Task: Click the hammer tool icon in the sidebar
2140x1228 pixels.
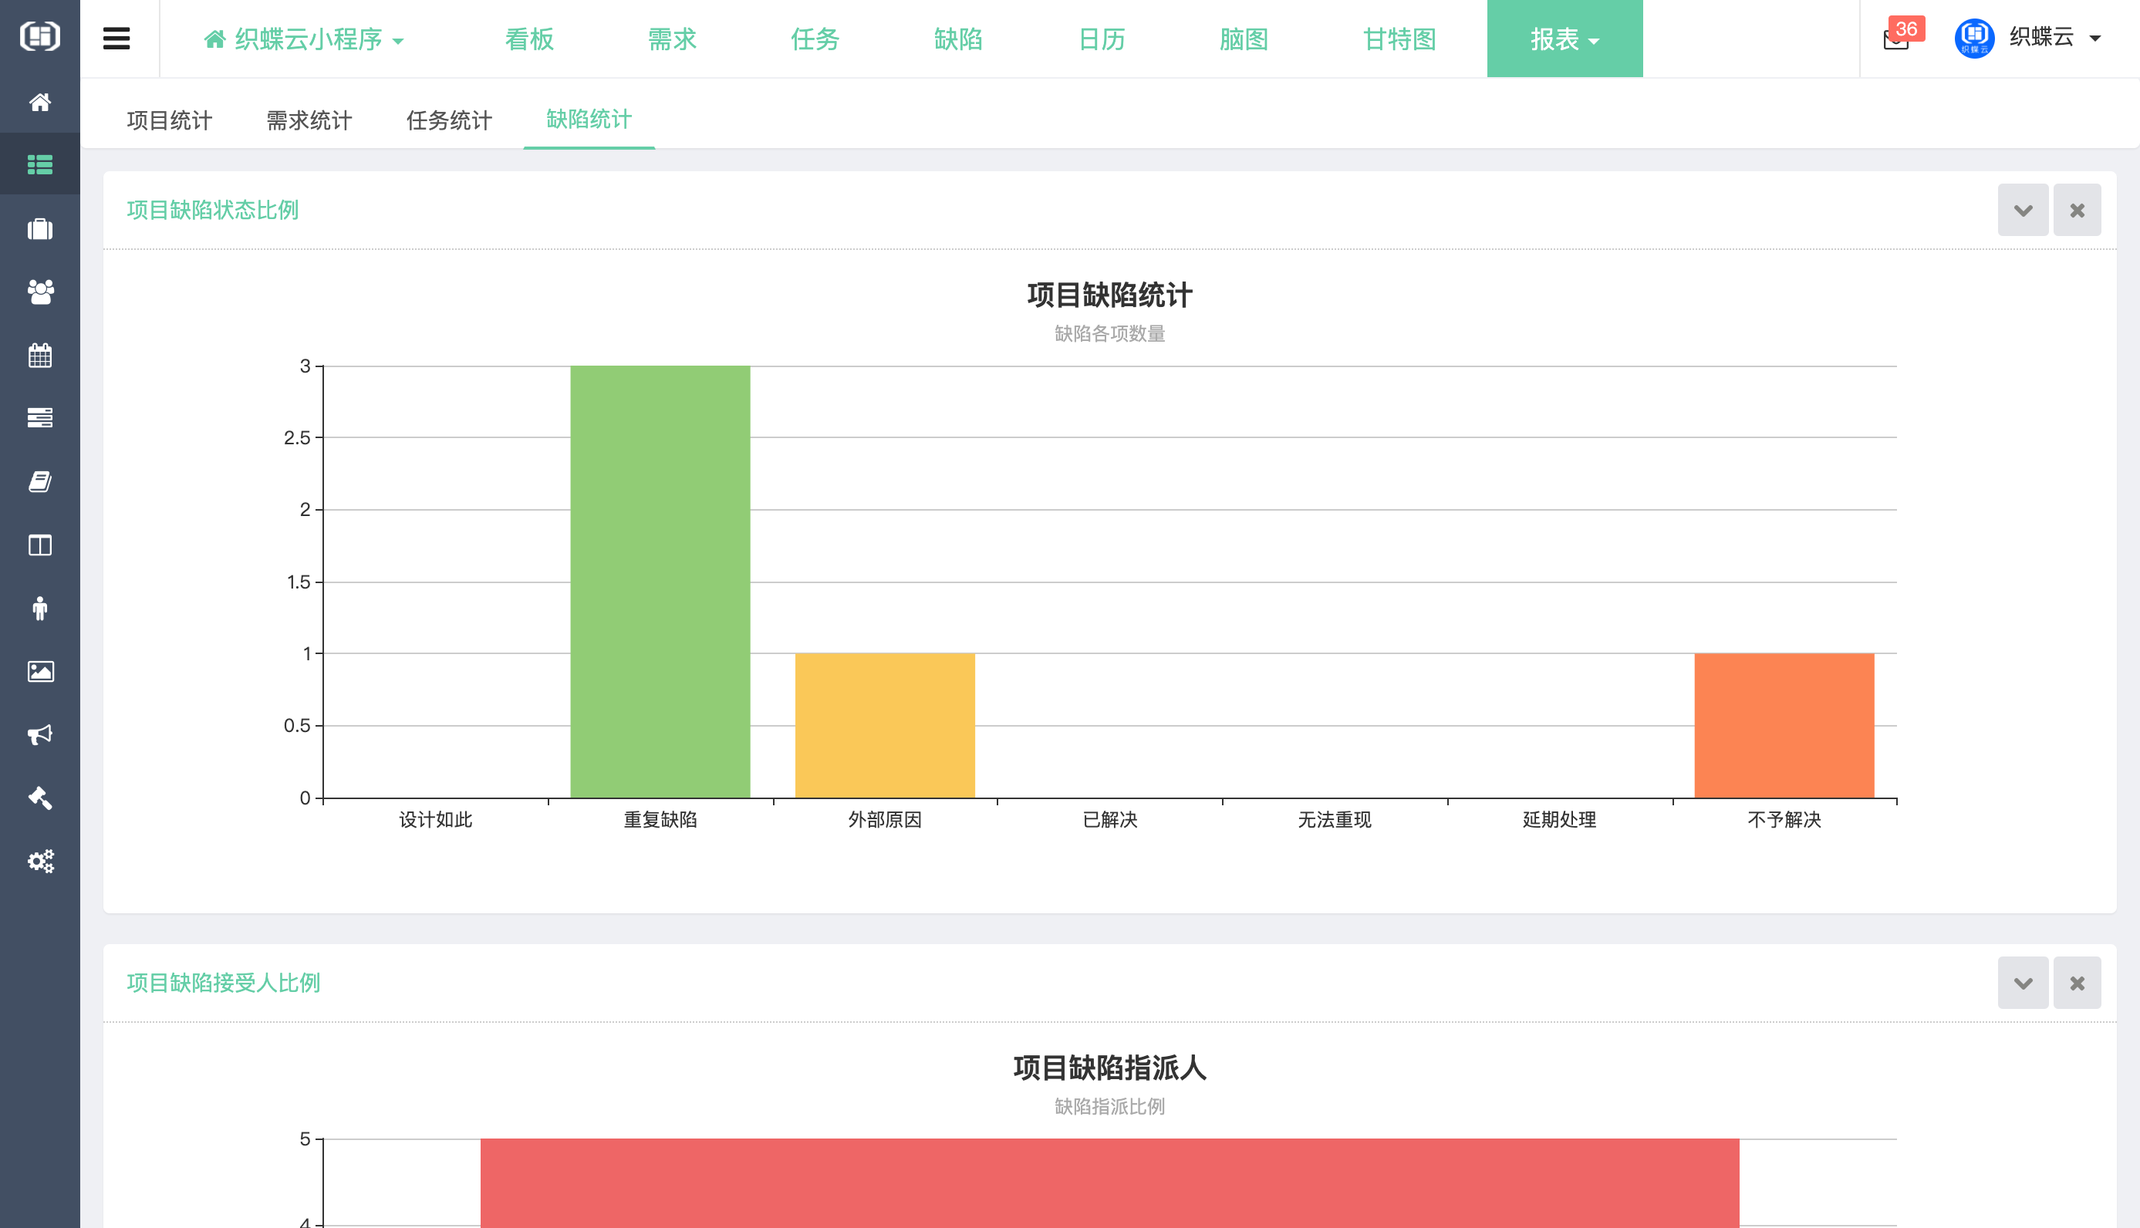Action: tap(39, 798)
